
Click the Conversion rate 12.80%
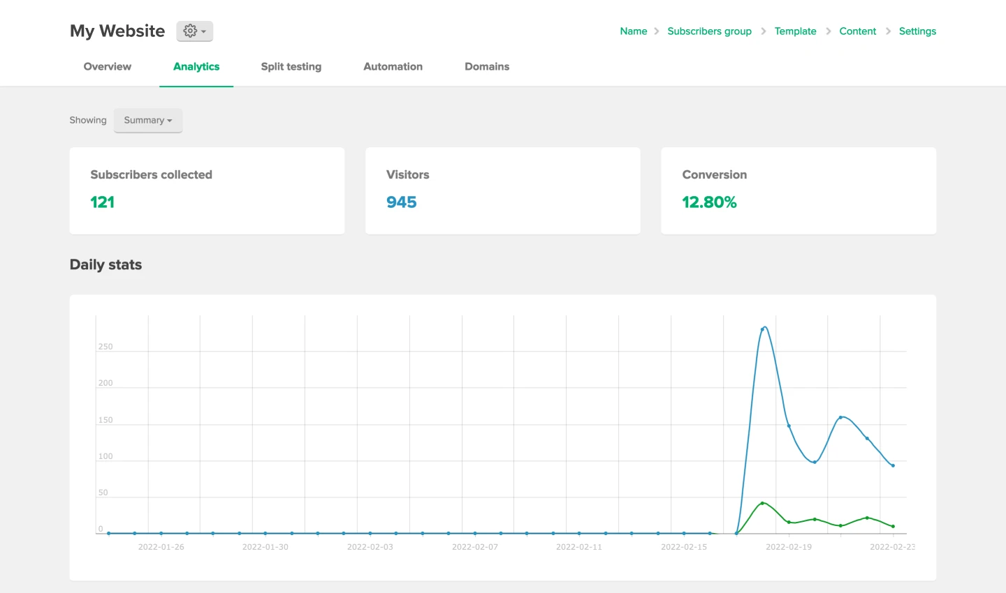pos(709,202)
